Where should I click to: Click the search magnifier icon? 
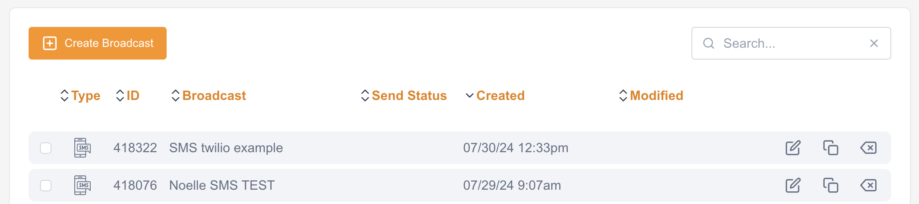pos(709,43)
